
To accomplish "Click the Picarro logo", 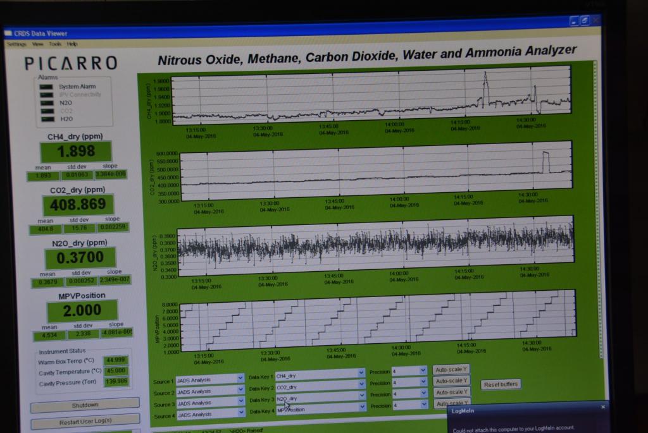I will point(71,63).
